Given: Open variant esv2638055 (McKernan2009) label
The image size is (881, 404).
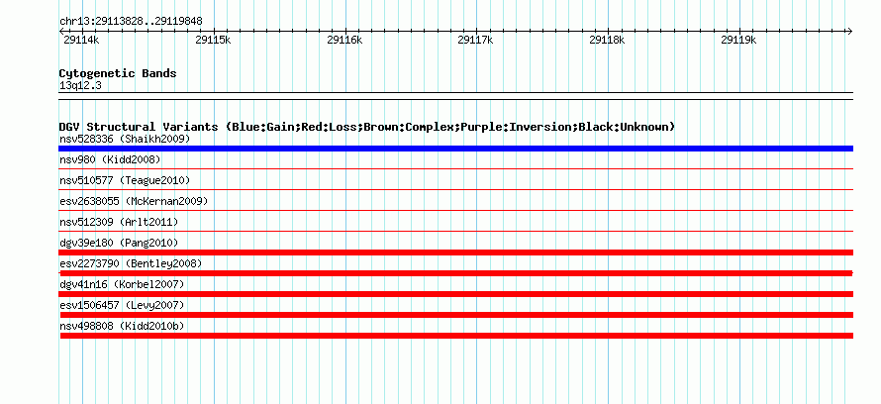Looking at the screenshot, I should coord(134,201).
